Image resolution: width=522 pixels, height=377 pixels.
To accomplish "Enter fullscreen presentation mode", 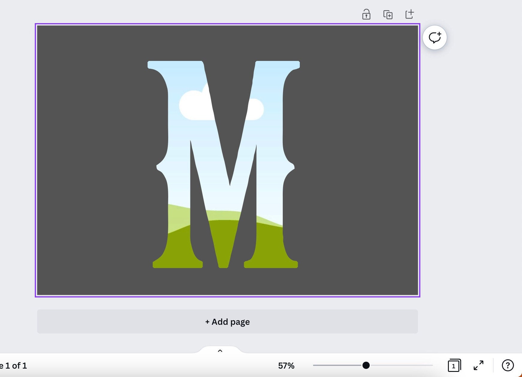I will click(479, 366).
